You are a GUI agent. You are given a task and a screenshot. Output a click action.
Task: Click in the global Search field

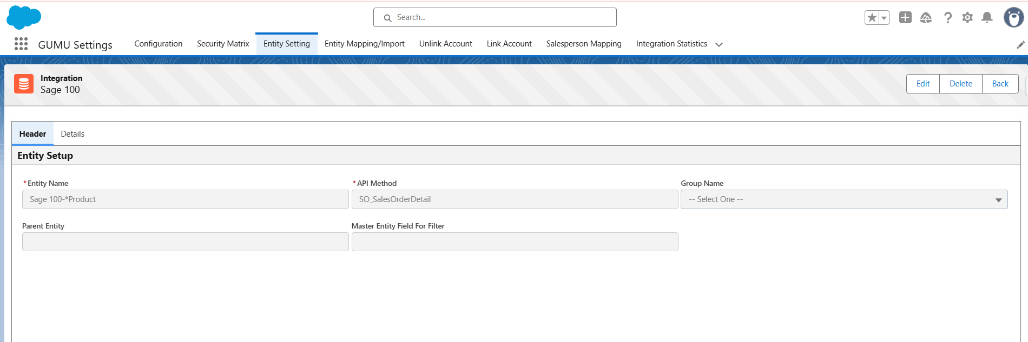pos(495,17)
